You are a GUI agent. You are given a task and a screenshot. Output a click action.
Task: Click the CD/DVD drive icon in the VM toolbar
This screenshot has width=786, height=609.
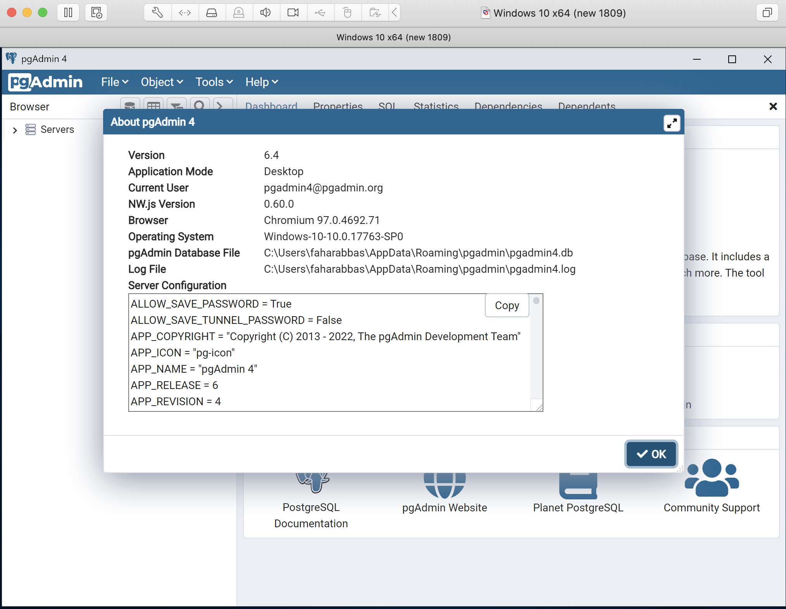pos(239,12)
